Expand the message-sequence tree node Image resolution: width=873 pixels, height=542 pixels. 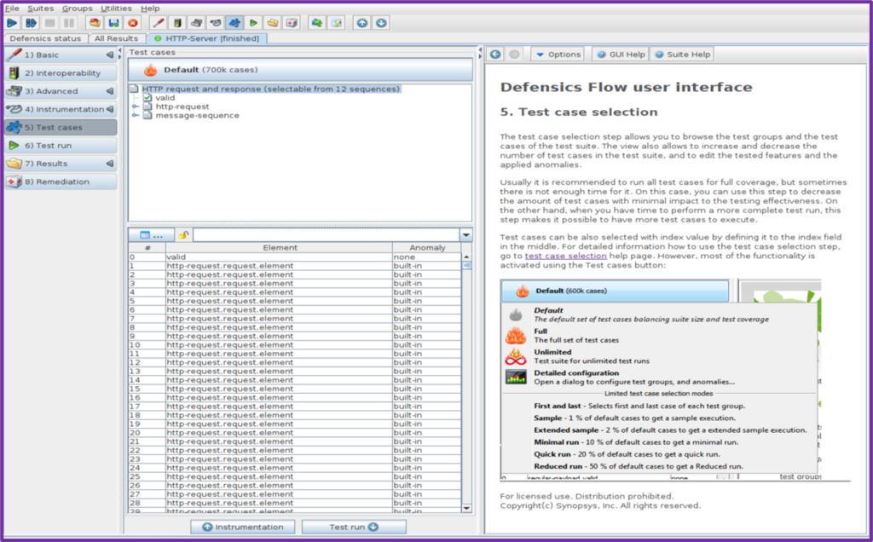pyautogui.click(x=135, y=116)
